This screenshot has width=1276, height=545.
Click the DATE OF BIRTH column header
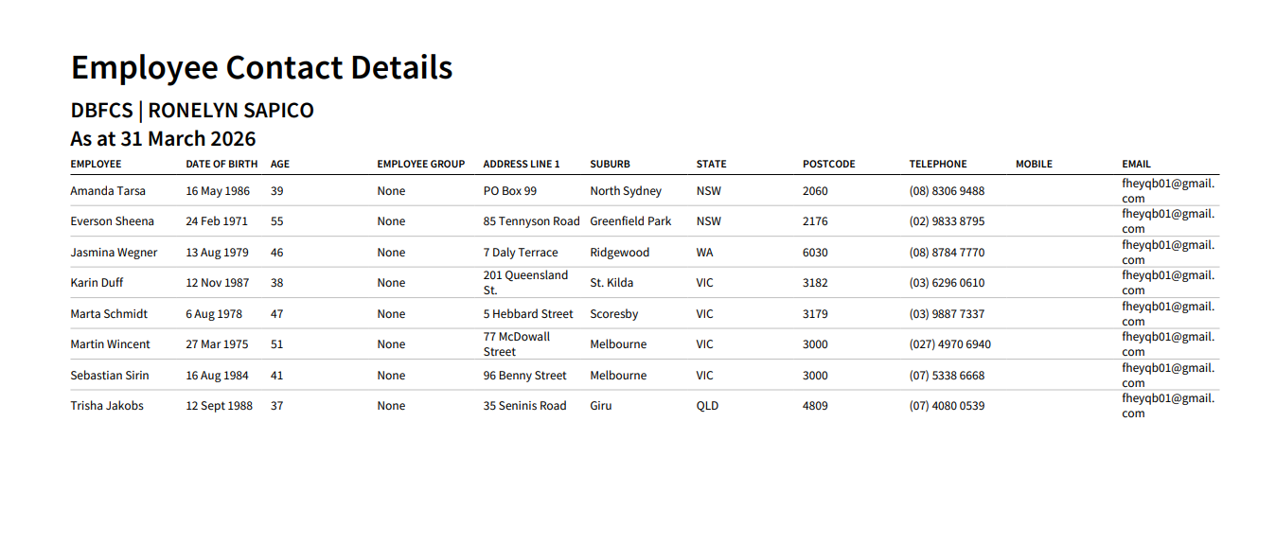222,164
